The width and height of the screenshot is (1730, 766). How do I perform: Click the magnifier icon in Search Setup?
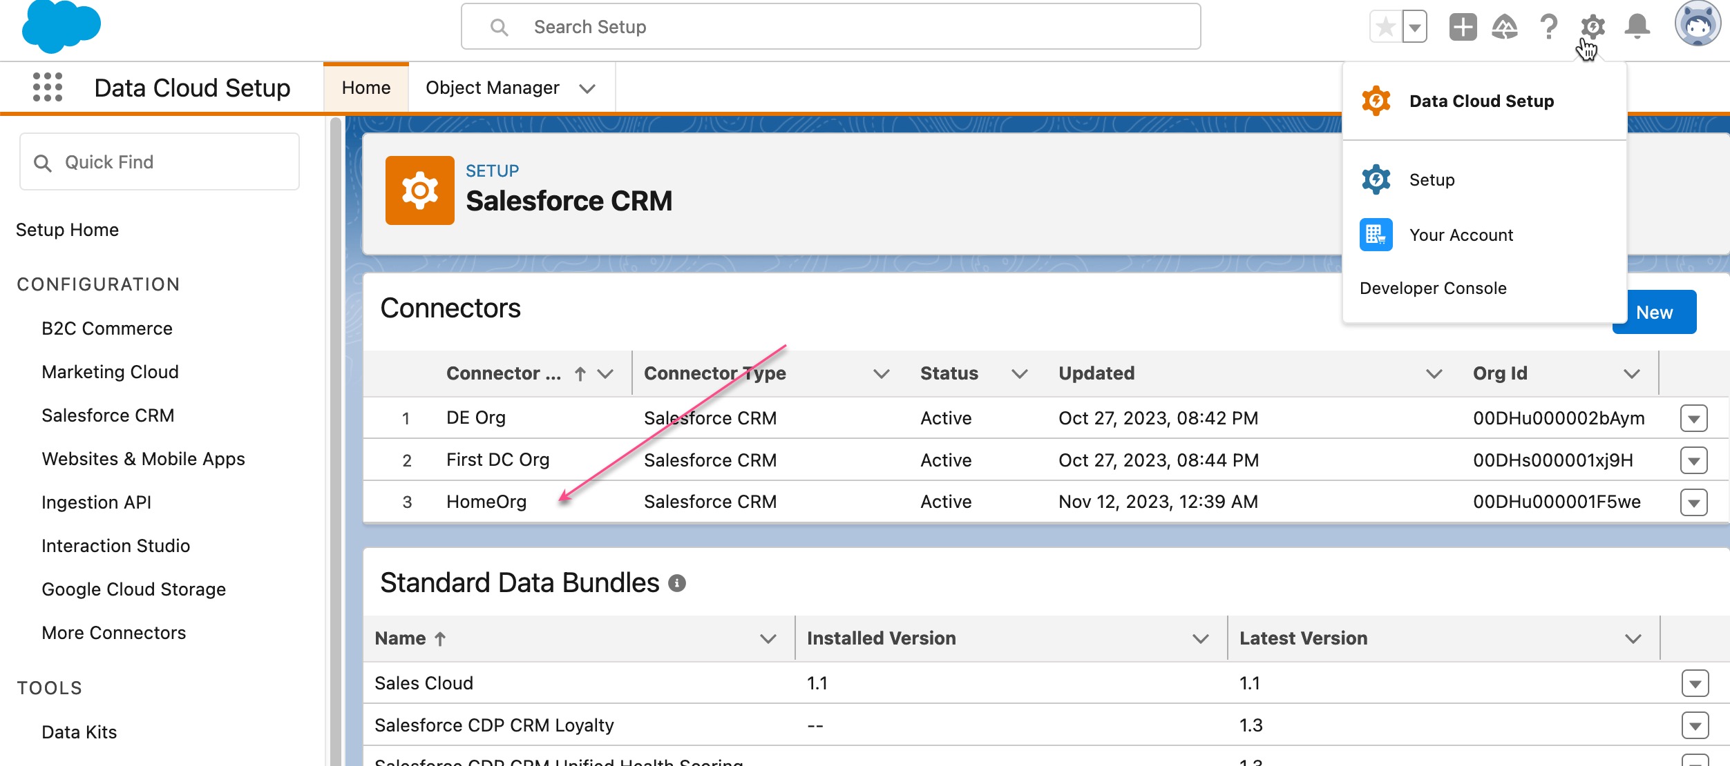499,28
